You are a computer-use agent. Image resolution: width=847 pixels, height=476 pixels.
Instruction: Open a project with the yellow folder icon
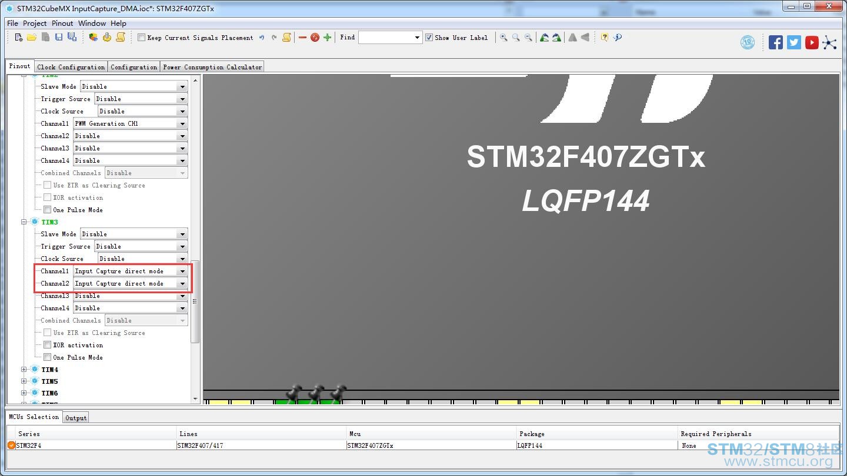pos(32,38)
